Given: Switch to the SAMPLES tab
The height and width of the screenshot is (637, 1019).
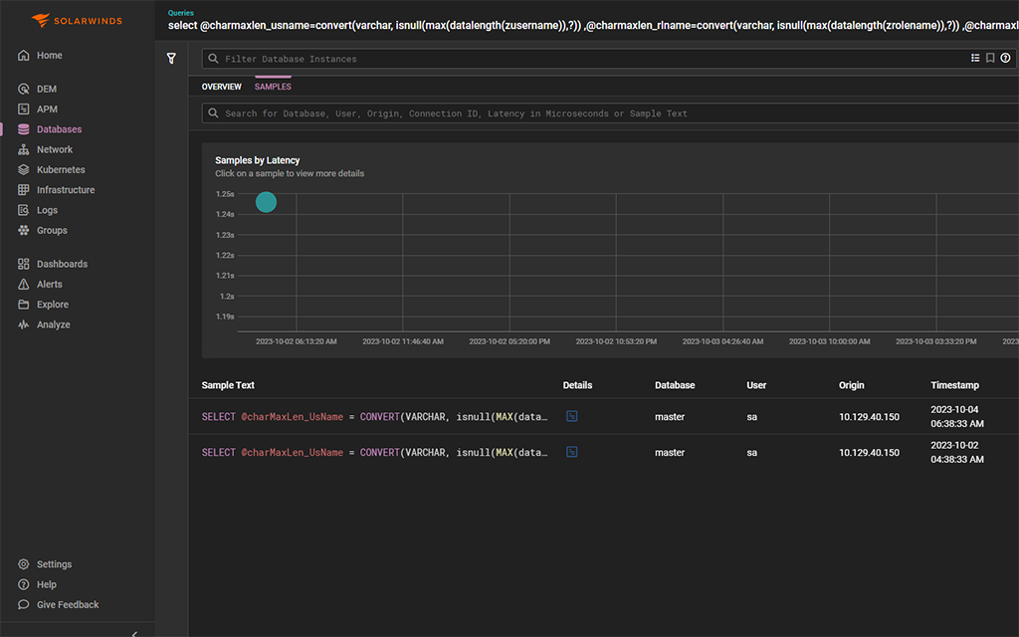Looking at the screenshot, I should [x=273, y=87].
